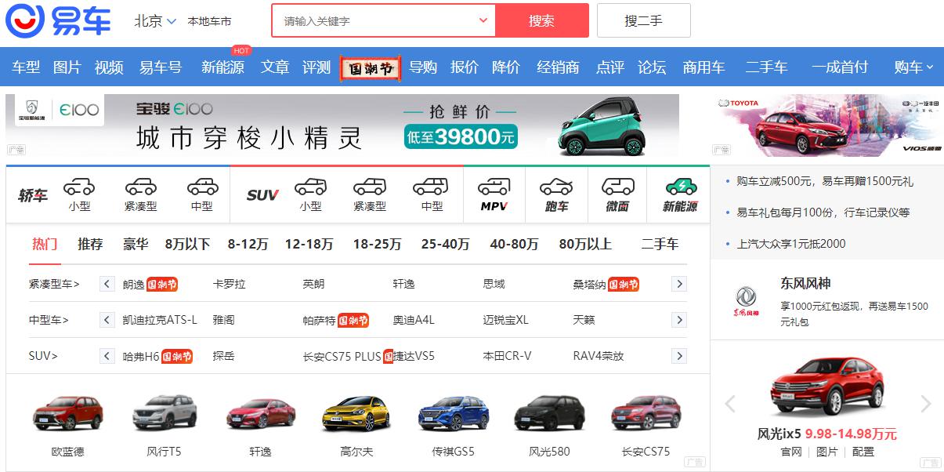Show the previous 紧凑型车 models

pyautogui.click(x=107, y=284)
